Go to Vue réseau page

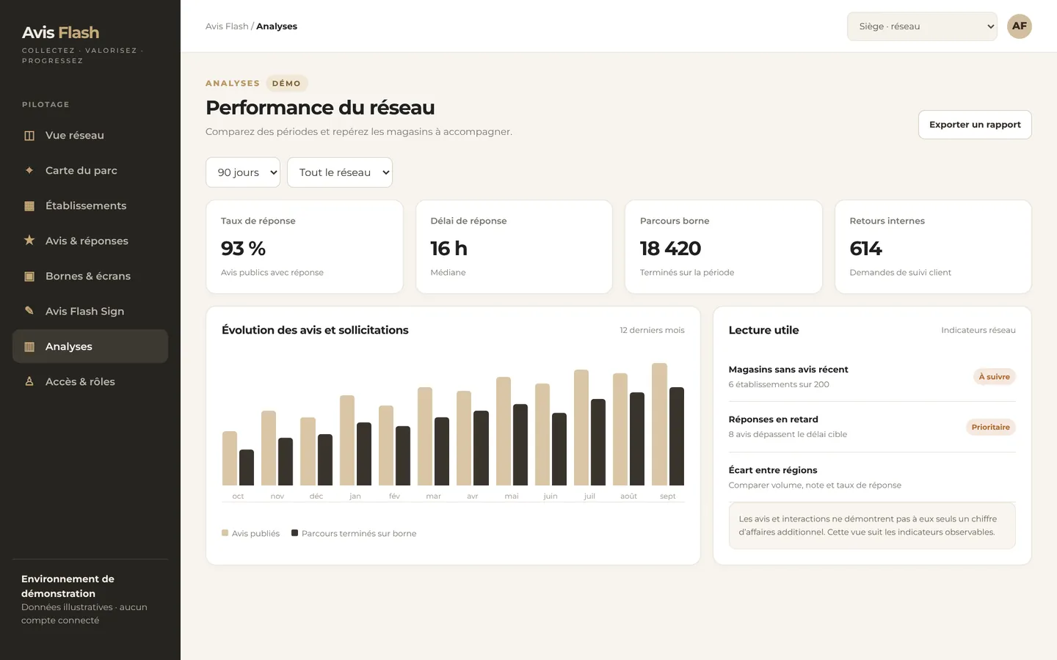pyautogui.click(x=90, y=136)
